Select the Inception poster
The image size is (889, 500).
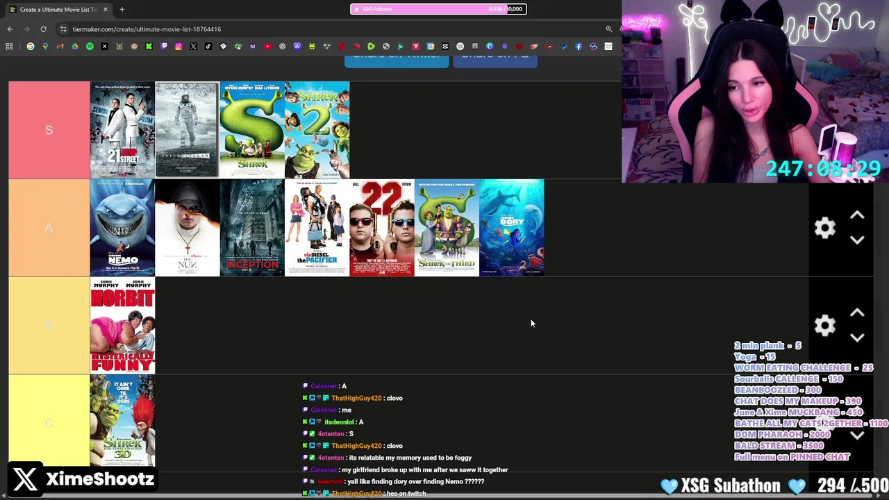[x=252, y=228]
